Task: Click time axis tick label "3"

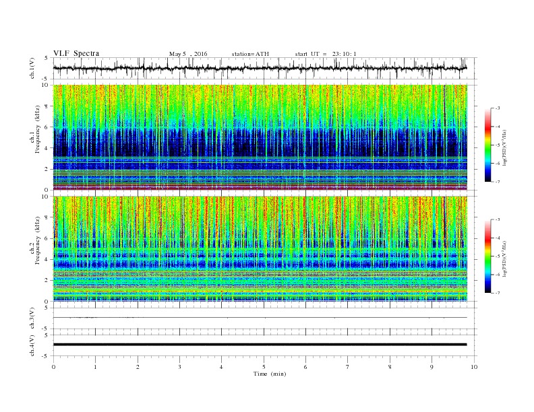Action: (179, 367)
